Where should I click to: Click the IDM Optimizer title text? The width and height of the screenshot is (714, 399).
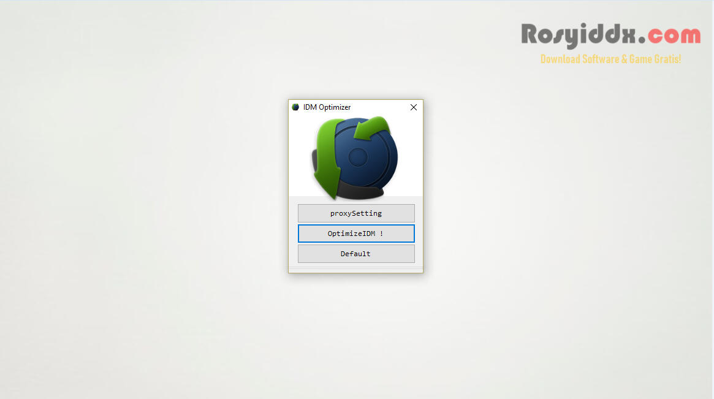pos(327,107)
